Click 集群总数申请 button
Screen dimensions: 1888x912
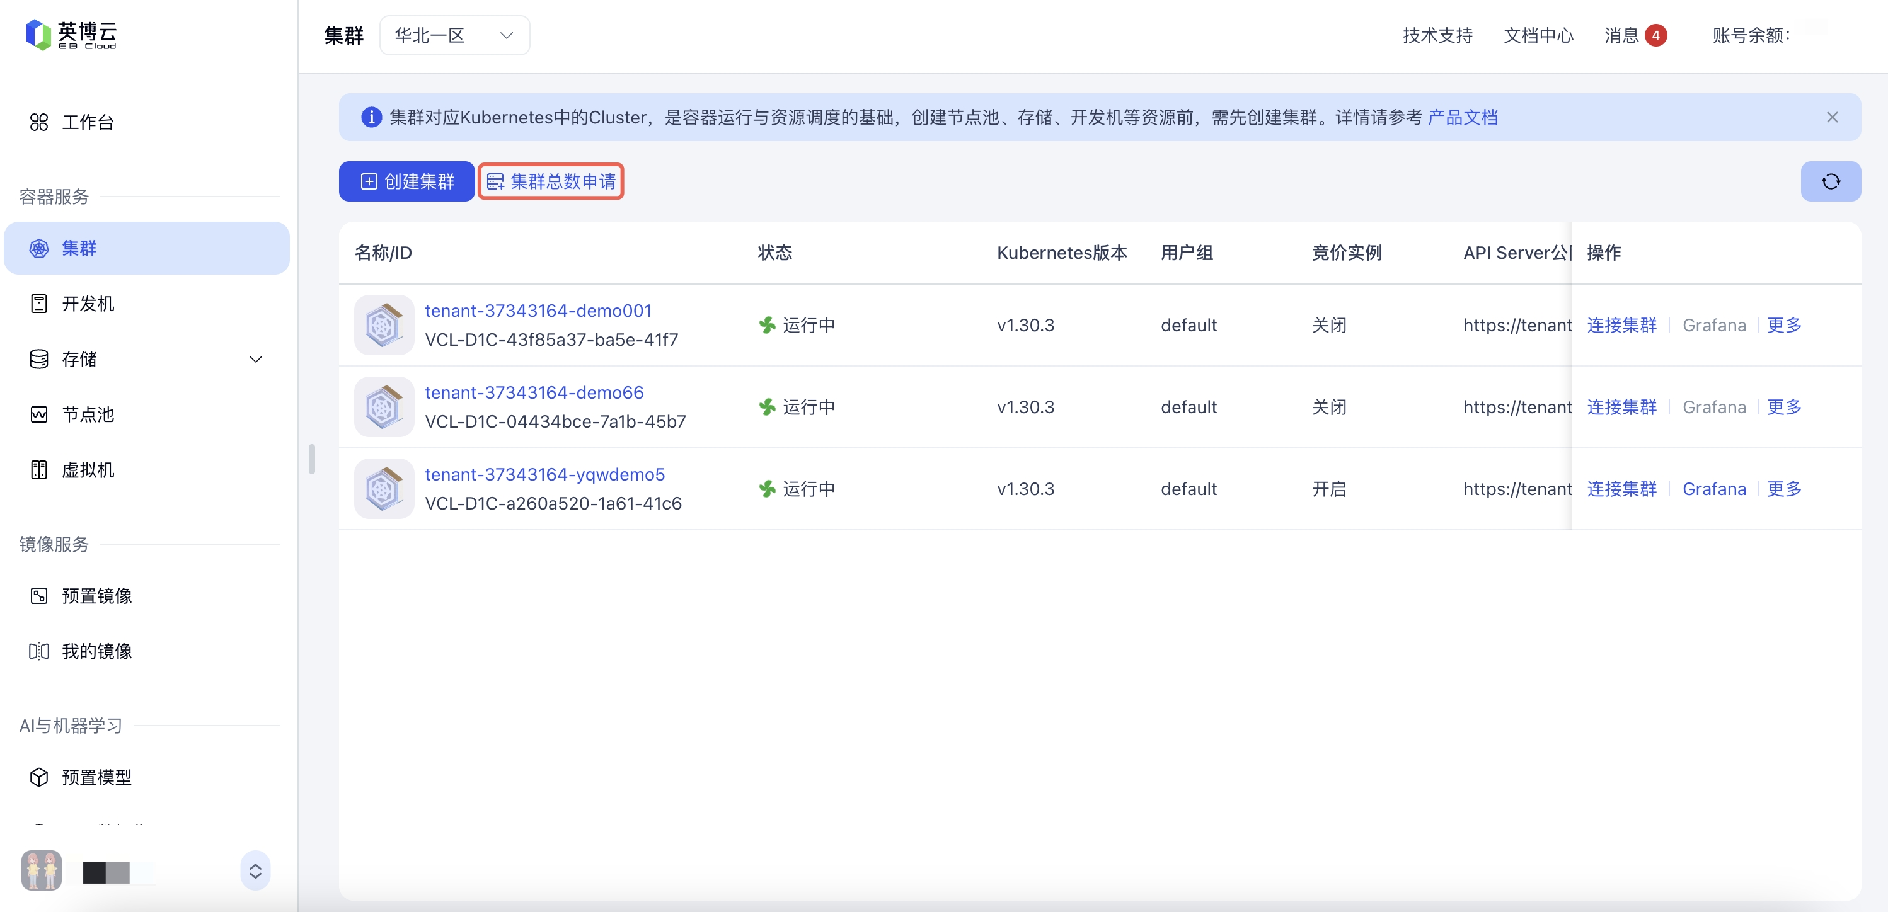pos(551,181)
